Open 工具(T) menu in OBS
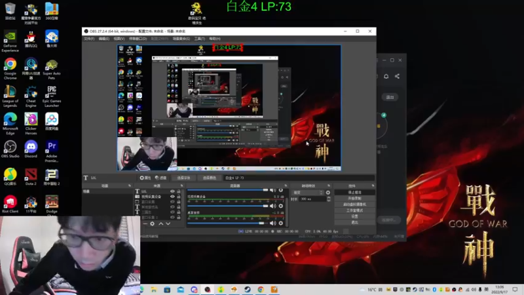Viewport: 524px width, 295px height. [x=200, y=39]
